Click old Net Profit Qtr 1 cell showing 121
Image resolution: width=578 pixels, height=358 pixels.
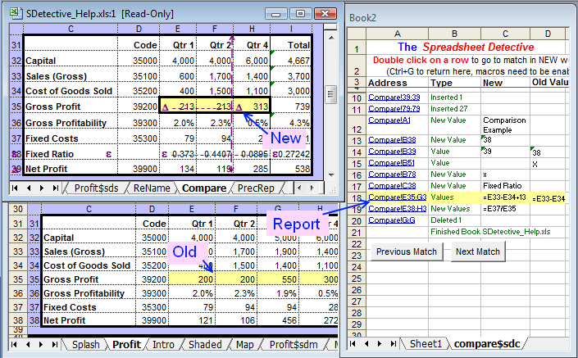pyautogui.click(x=192, y=320)
